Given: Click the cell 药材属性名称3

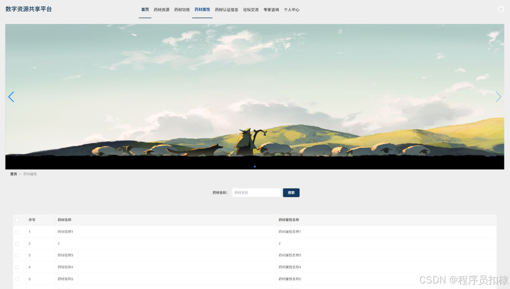Looking at the screenshot, I should pyautogui.click(x=290, y=255).
